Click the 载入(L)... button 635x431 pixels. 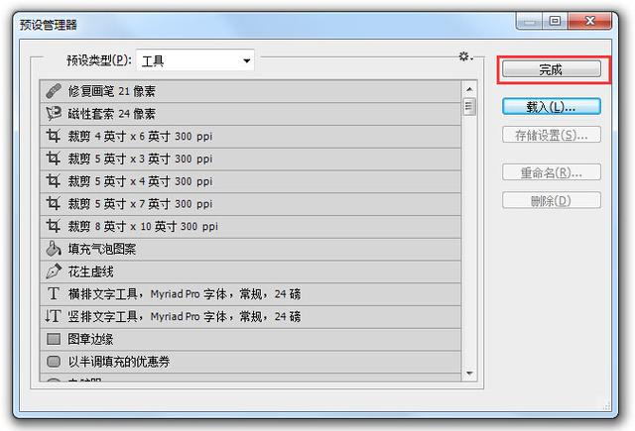552,107
